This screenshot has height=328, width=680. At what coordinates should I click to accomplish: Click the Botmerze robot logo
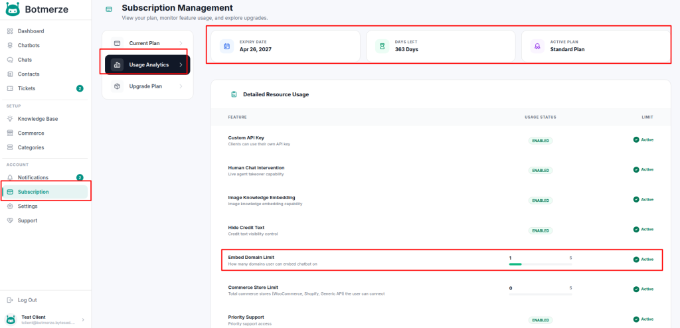click(x=13, y=9)
